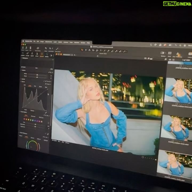Image resolution: width=192 pixels, height=192 pixels.
Task: Collapse the Histogram panel
Action: click(x=21, y=58)
